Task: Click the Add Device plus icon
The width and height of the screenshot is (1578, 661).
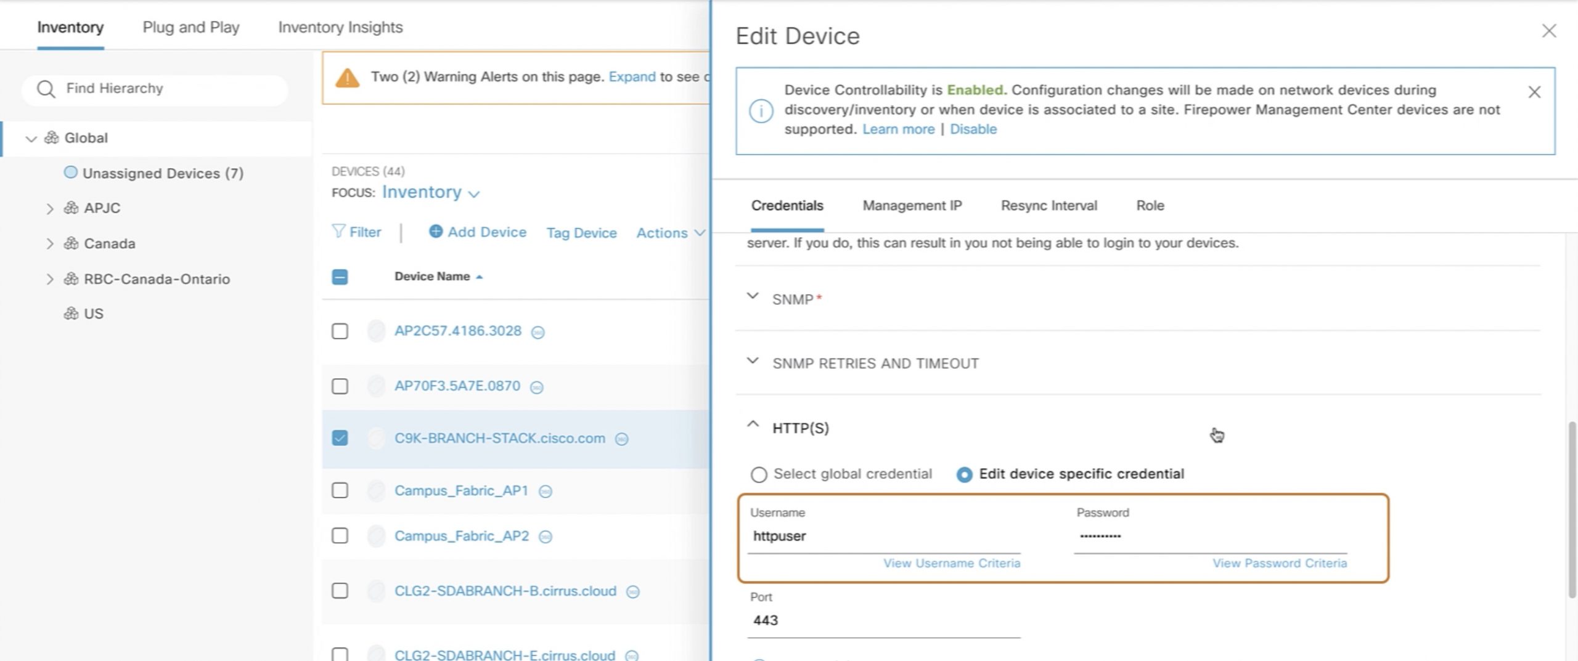Action: (436, 232)
